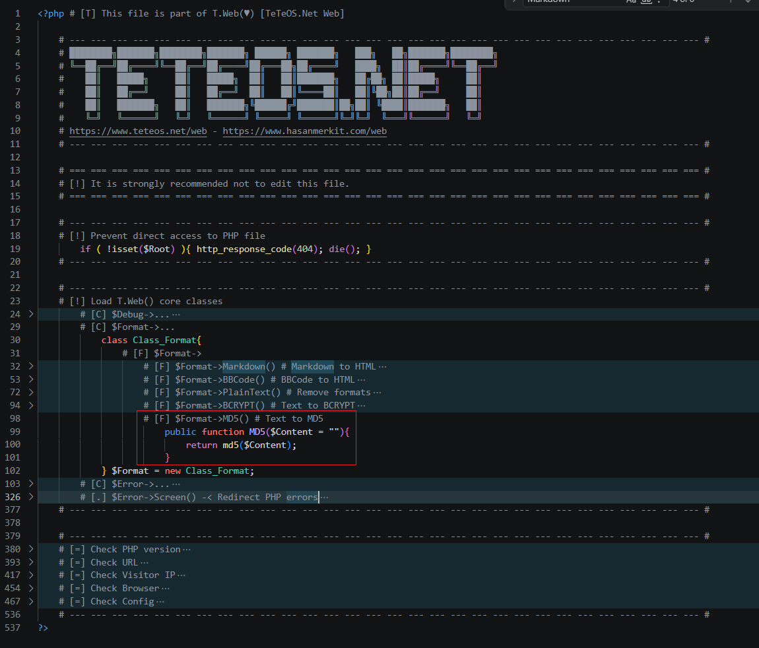
Task: Click 'return md5($Content);' statement
Action: pyautogui.click(x=241, y=445)
